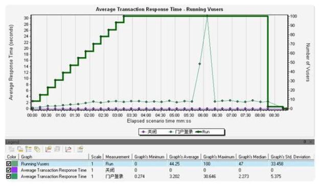Click the stacked yellow sheets icon in Legend toolbar
Viewport: 321px width, 187px height.
[x=37, y=149]
